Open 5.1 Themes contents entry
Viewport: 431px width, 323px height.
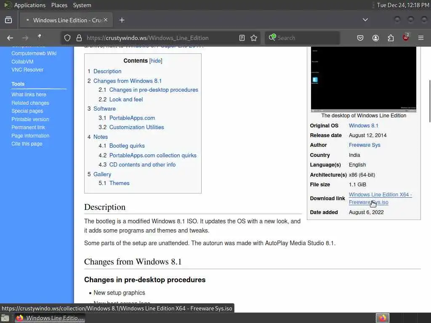click(119, 183)
